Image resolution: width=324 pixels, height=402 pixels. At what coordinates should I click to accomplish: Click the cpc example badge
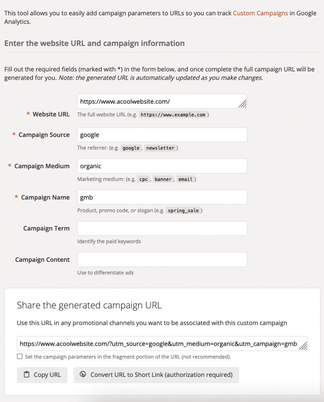pos(144,179)
